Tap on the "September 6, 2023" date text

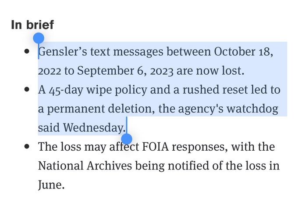click(116, 71)
